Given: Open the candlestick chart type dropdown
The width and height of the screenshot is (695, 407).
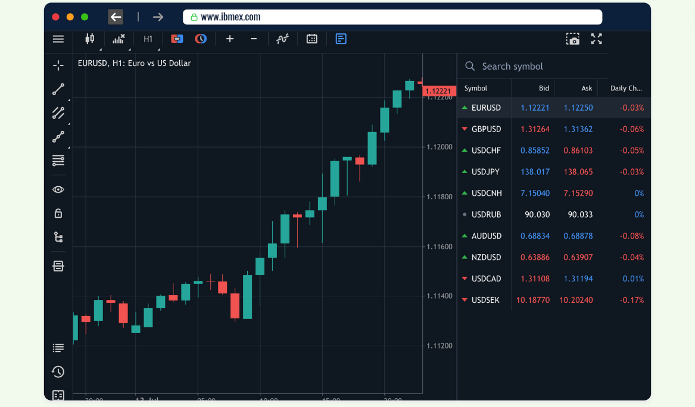Looking at the screenshot, I should 90,39.
